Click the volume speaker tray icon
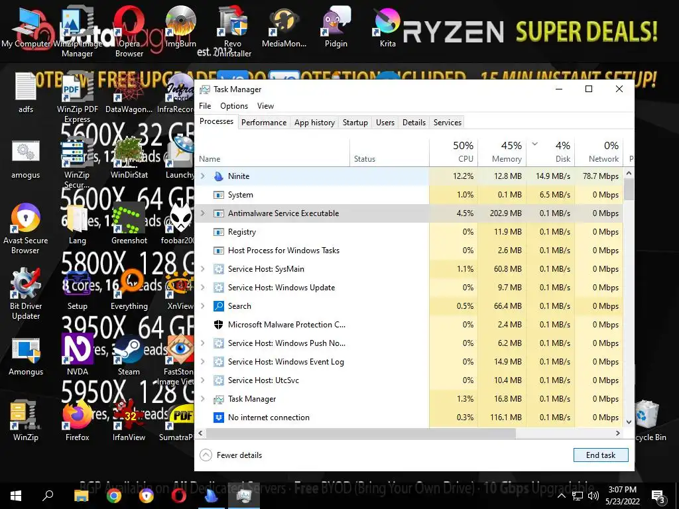 [593, 496]
